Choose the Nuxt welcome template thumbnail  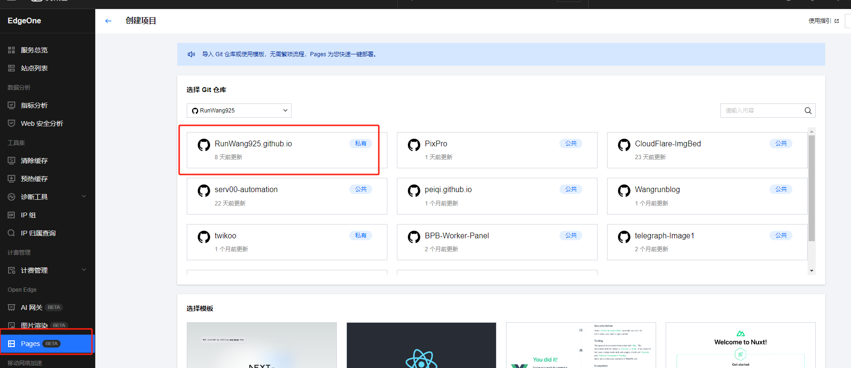(740, 345)
